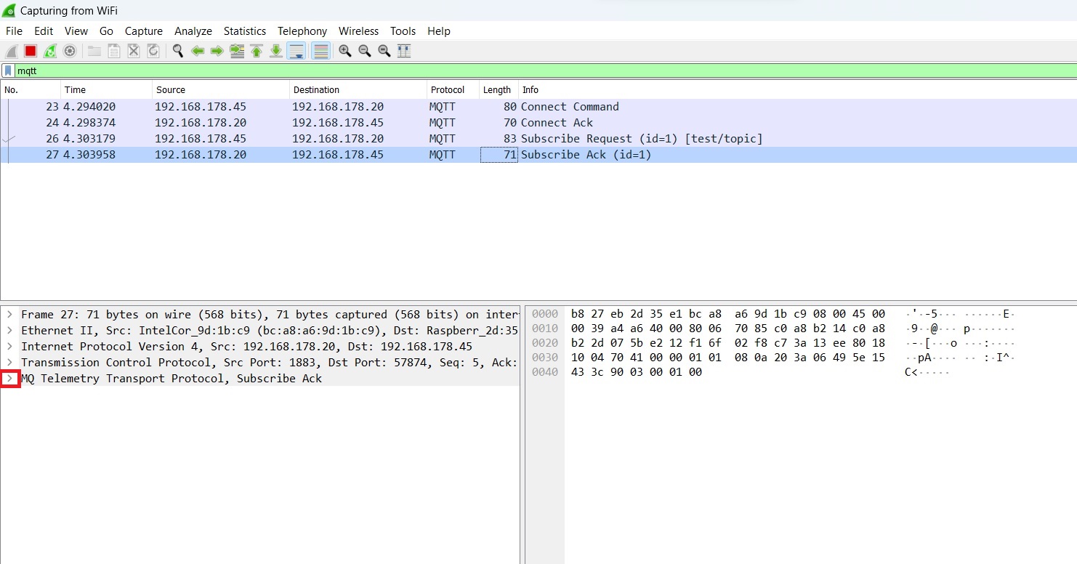Open the Statistics menu
The image size is (1077, 564).
tap(244, 31)
